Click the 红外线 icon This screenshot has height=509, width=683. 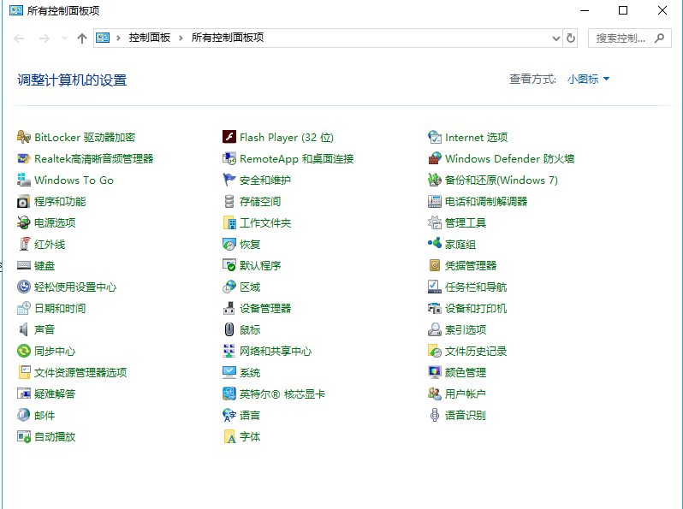tap(23, 244)
